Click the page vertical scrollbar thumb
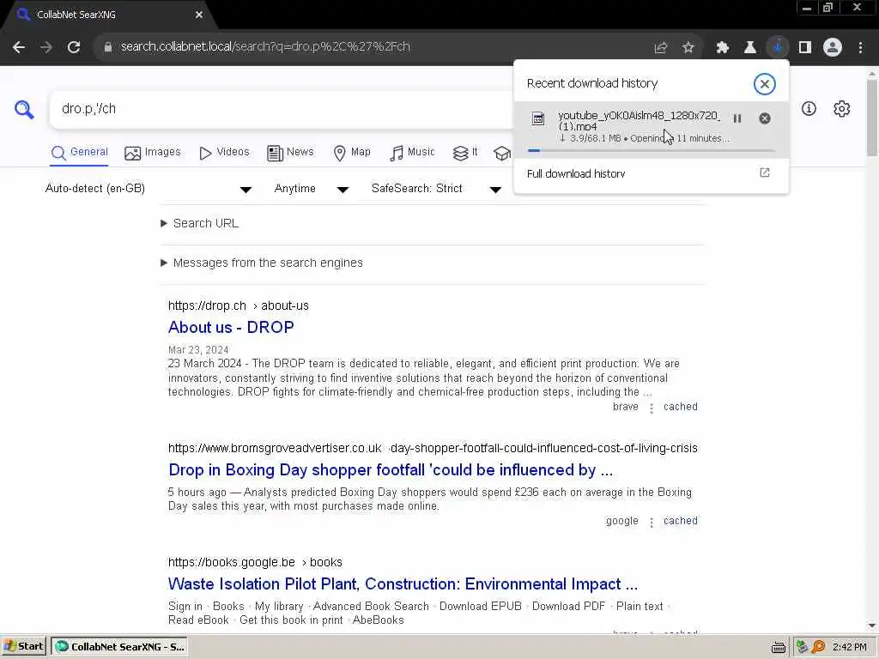Viewport: 879px width, 659px height. (872, 117)
